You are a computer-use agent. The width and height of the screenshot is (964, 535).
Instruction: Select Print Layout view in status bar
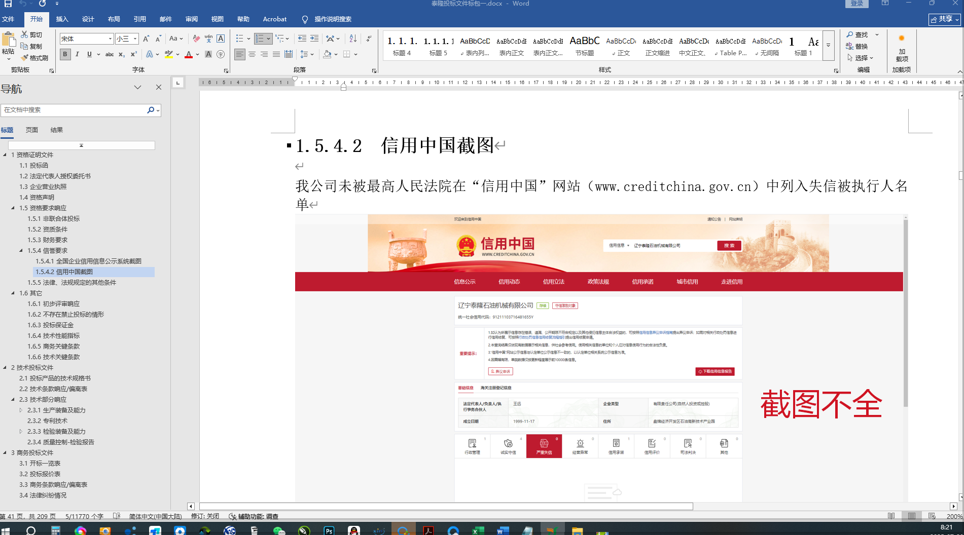point(912,516)
